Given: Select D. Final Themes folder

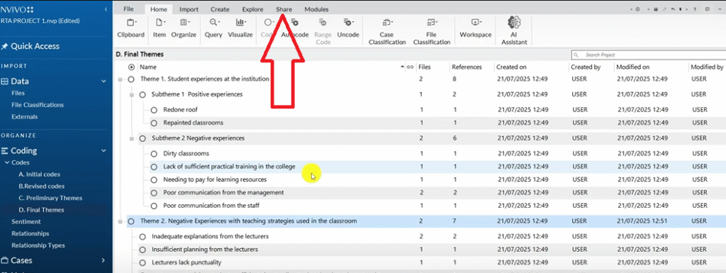Looking at the screenshot, I should [x=41, y=210].
